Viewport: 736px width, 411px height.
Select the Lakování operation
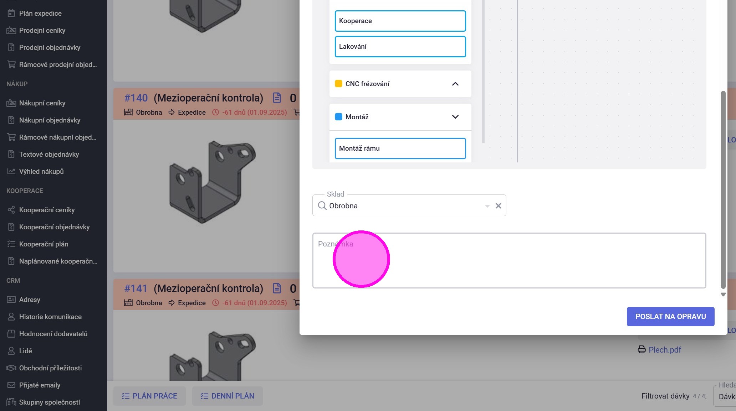point(400,47)
